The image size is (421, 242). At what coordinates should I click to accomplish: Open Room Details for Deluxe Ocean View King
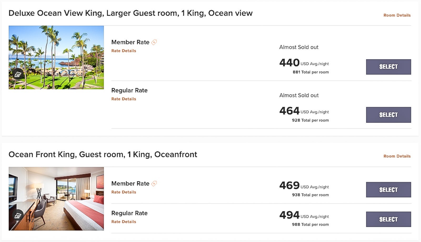[397, 15]
